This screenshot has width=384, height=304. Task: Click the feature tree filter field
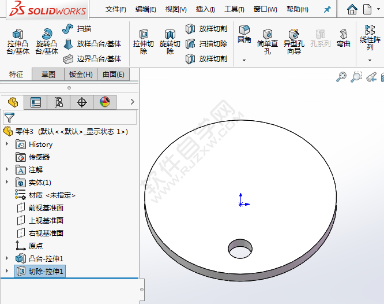(x=70, y=117)
